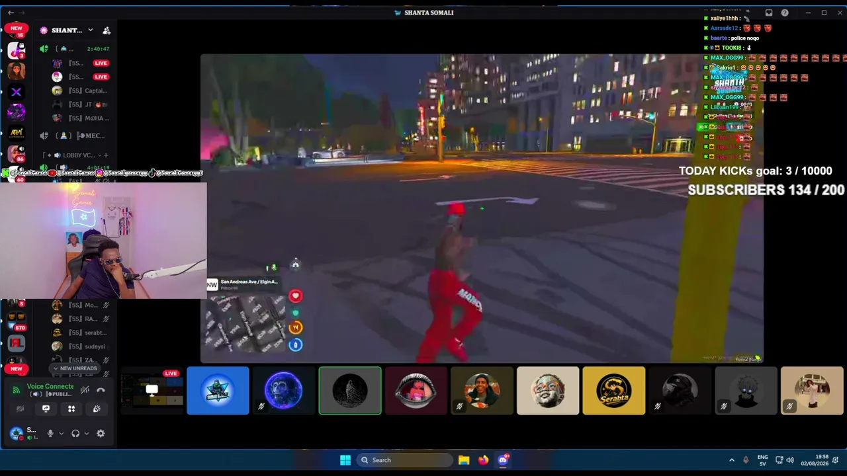Viewport: 847px width, 476px height.
Task: Toggle taskbar microphone indicator
Action: coord(746,460)
